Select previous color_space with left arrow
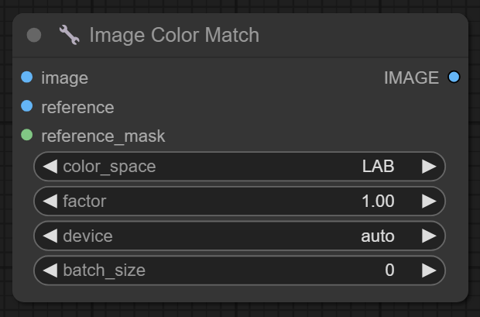The height and width of the screenshot is (317, 480). click(x=50, y=166)
